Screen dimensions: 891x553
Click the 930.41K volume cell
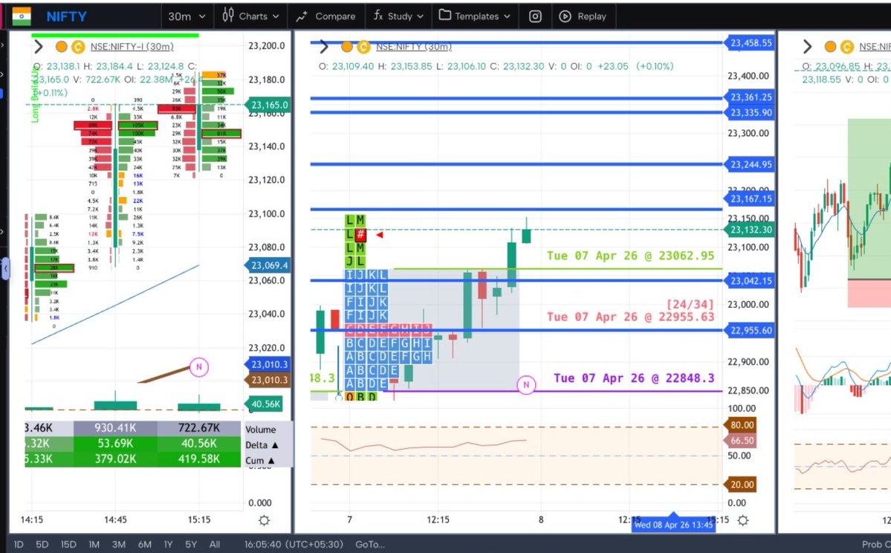[115, 428]
